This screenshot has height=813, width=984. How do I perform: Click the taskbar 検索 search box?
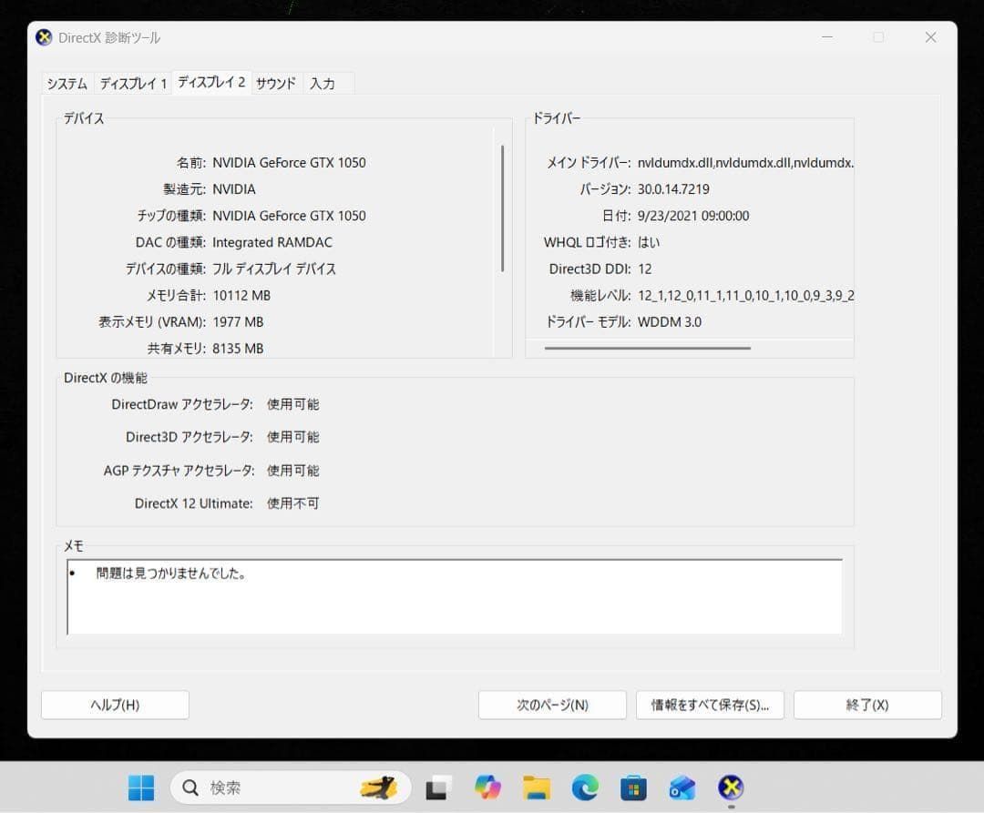[x=290, y=788]
